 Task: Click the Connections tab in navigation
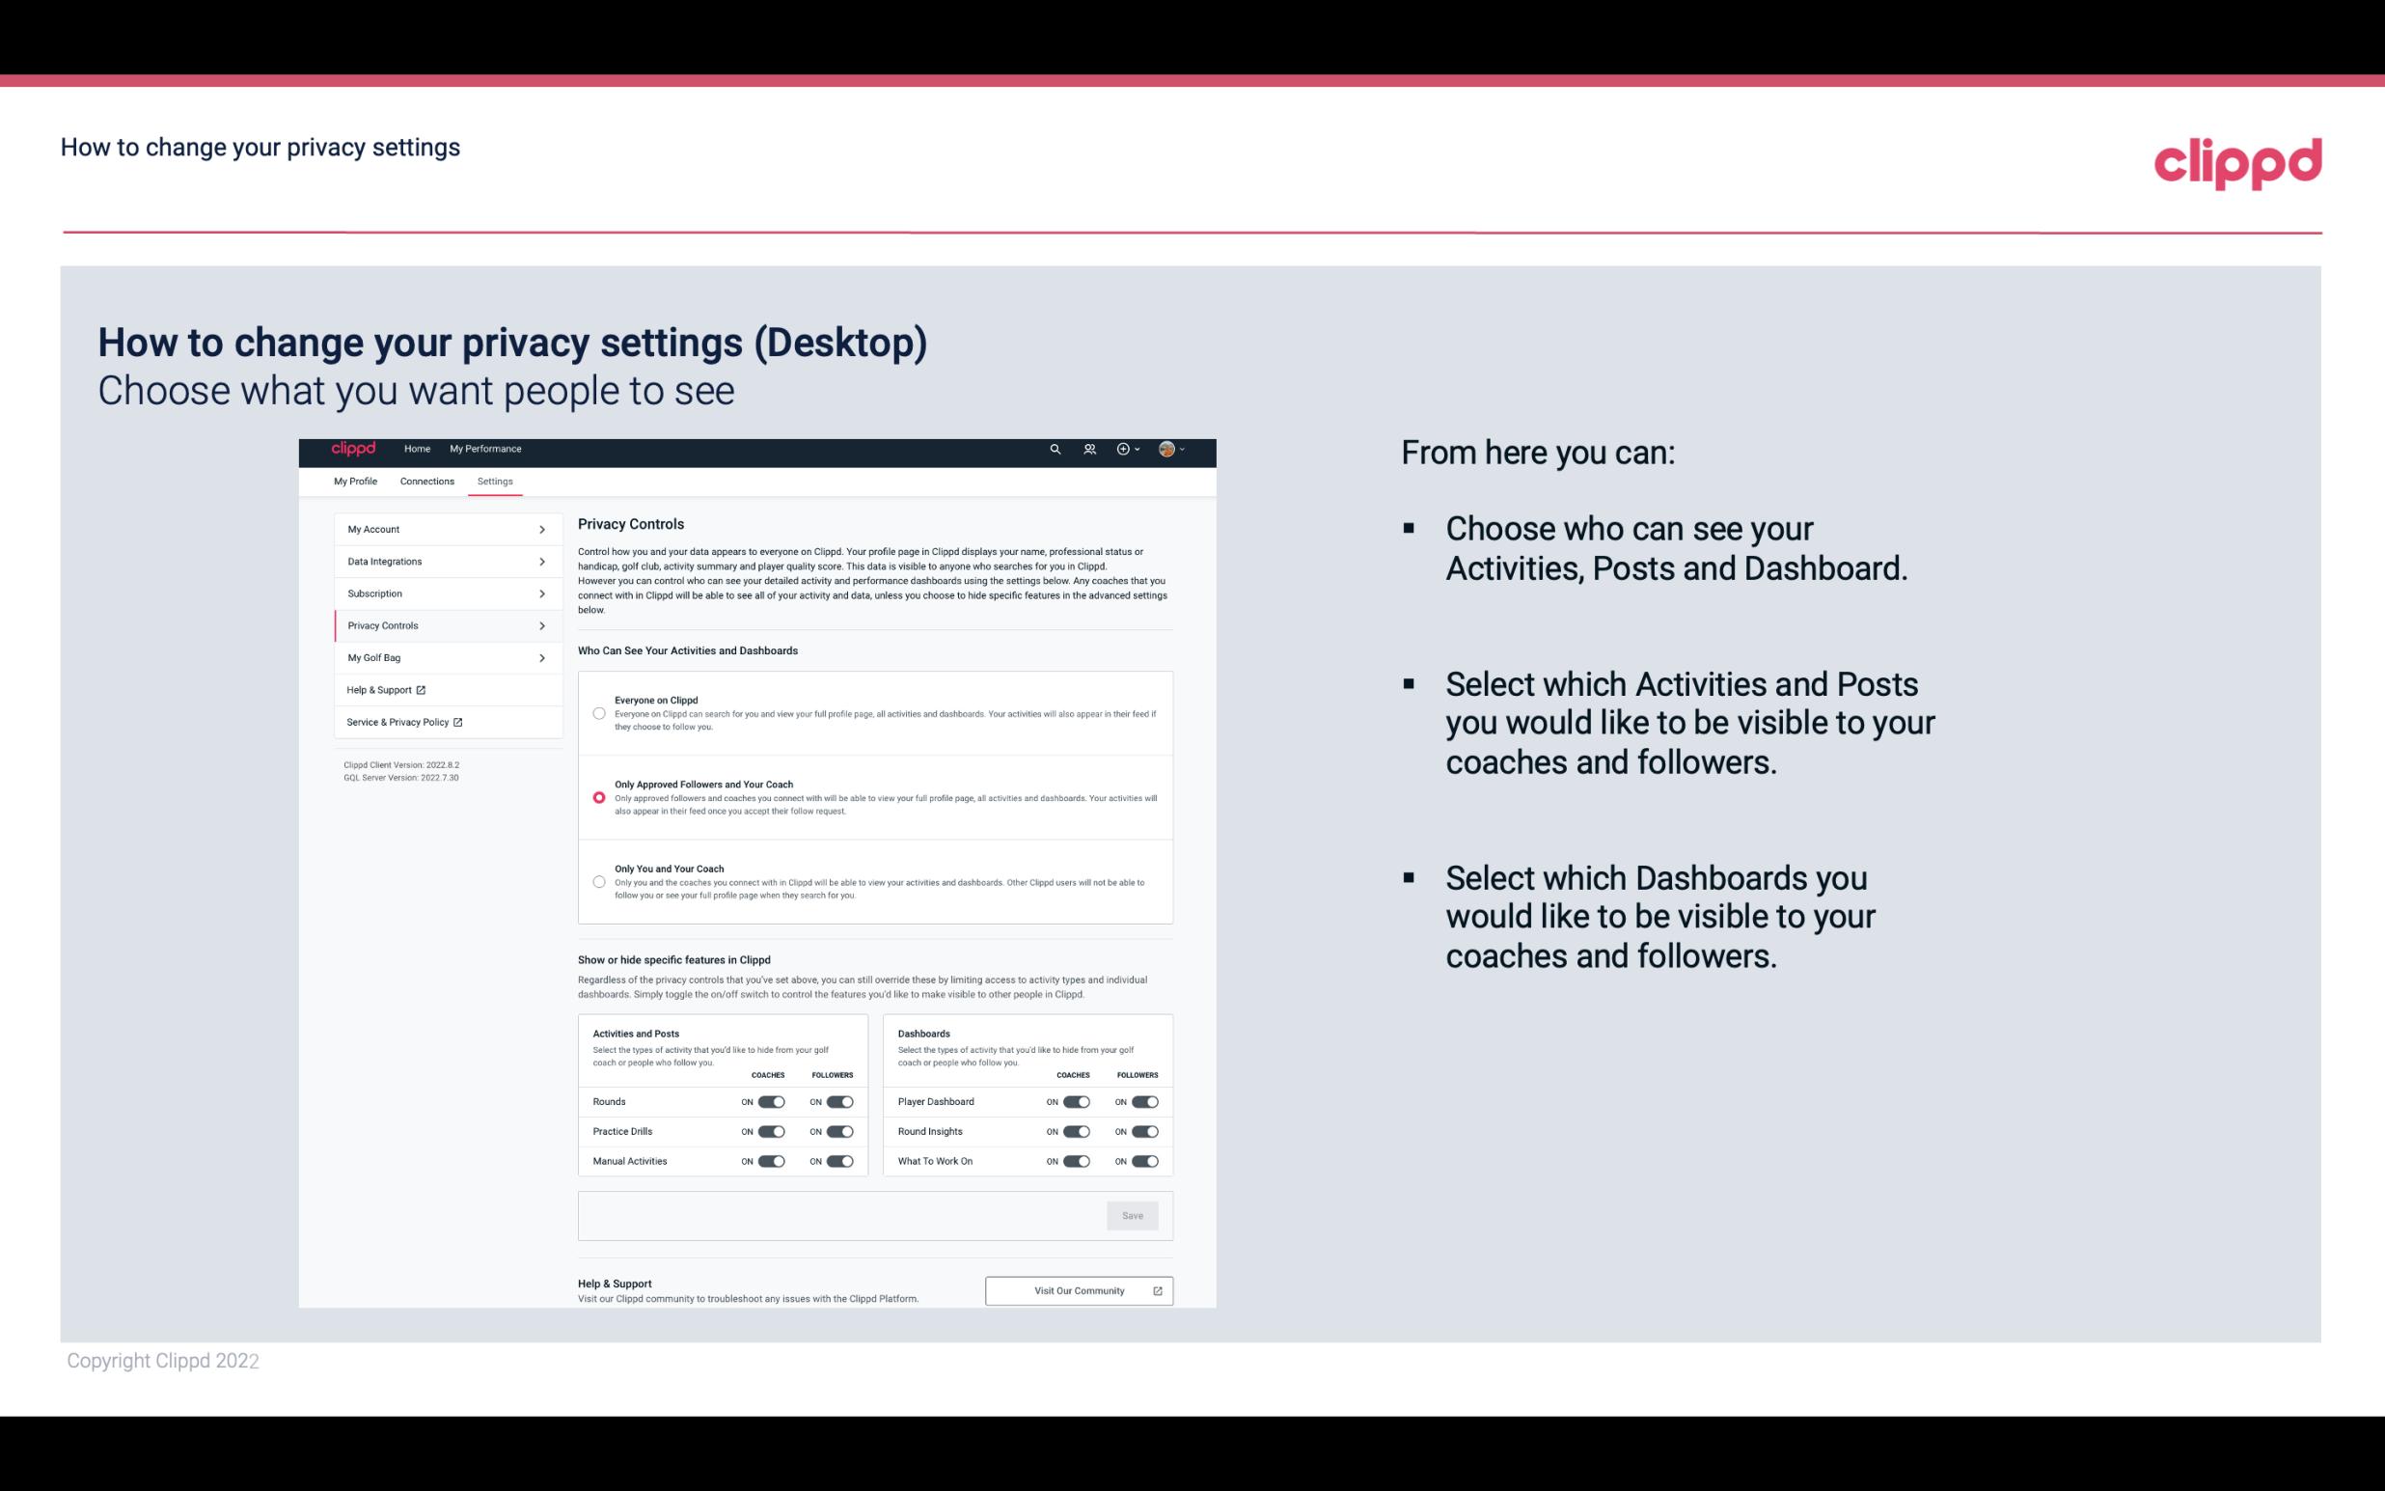(x=425, y=481)
